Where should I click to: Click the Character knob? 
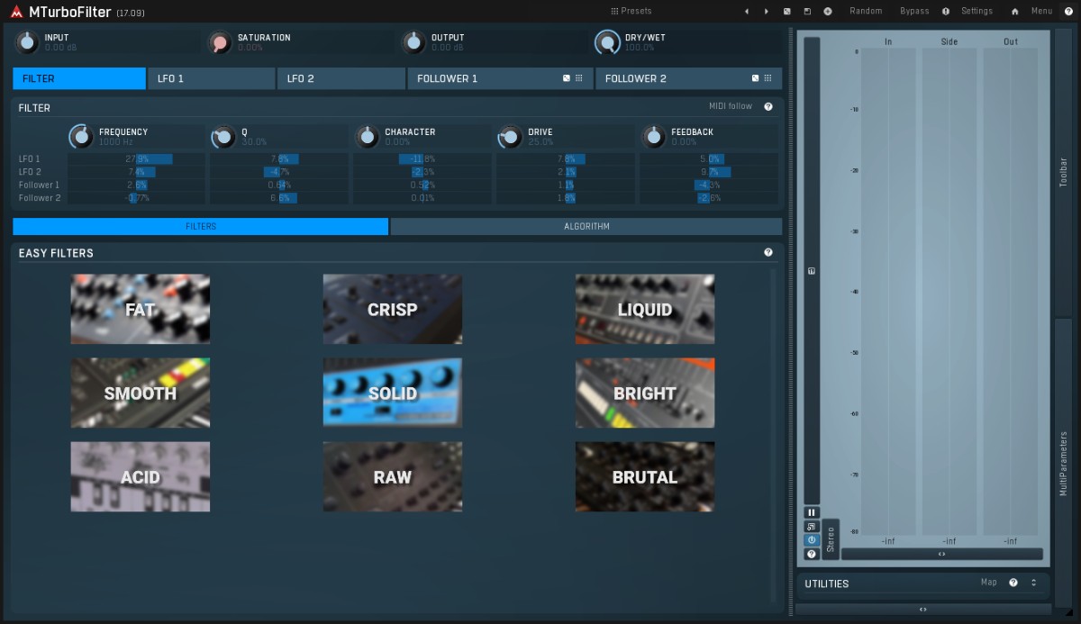tap(367, 137)
